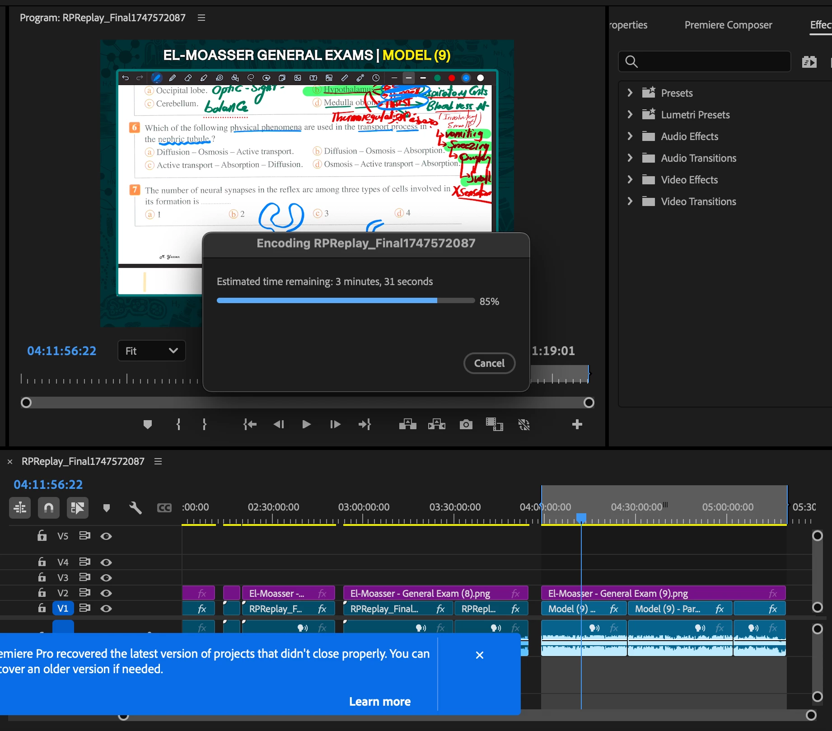Expand the Presets folder
The height and width of the screenshot is (731, 832).
tap(630, 93)
